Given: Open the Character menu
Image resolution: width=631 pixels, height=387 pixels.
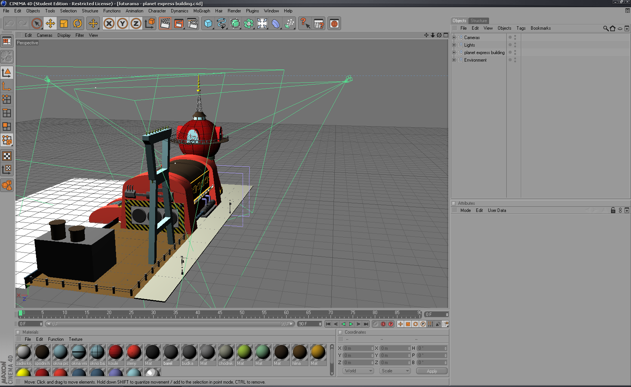Looking at the screenshot, I should [157, 11].
